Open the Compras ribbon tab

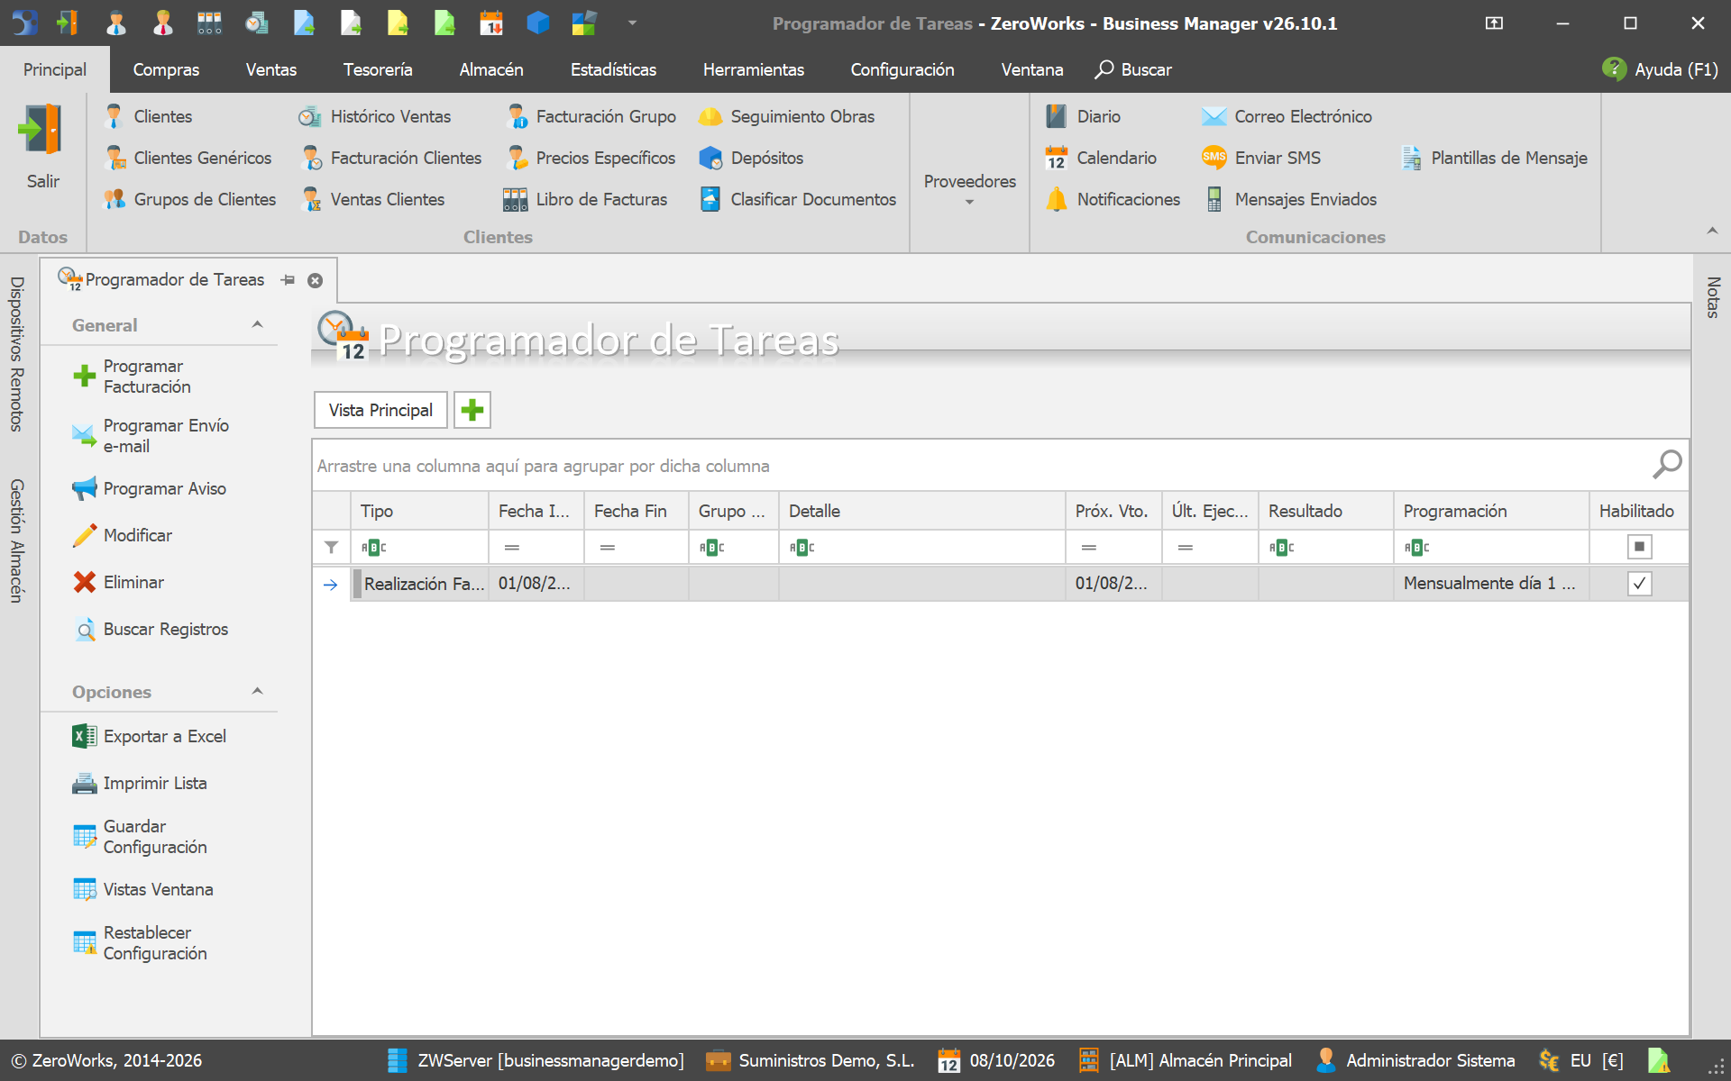click(166, 69)
